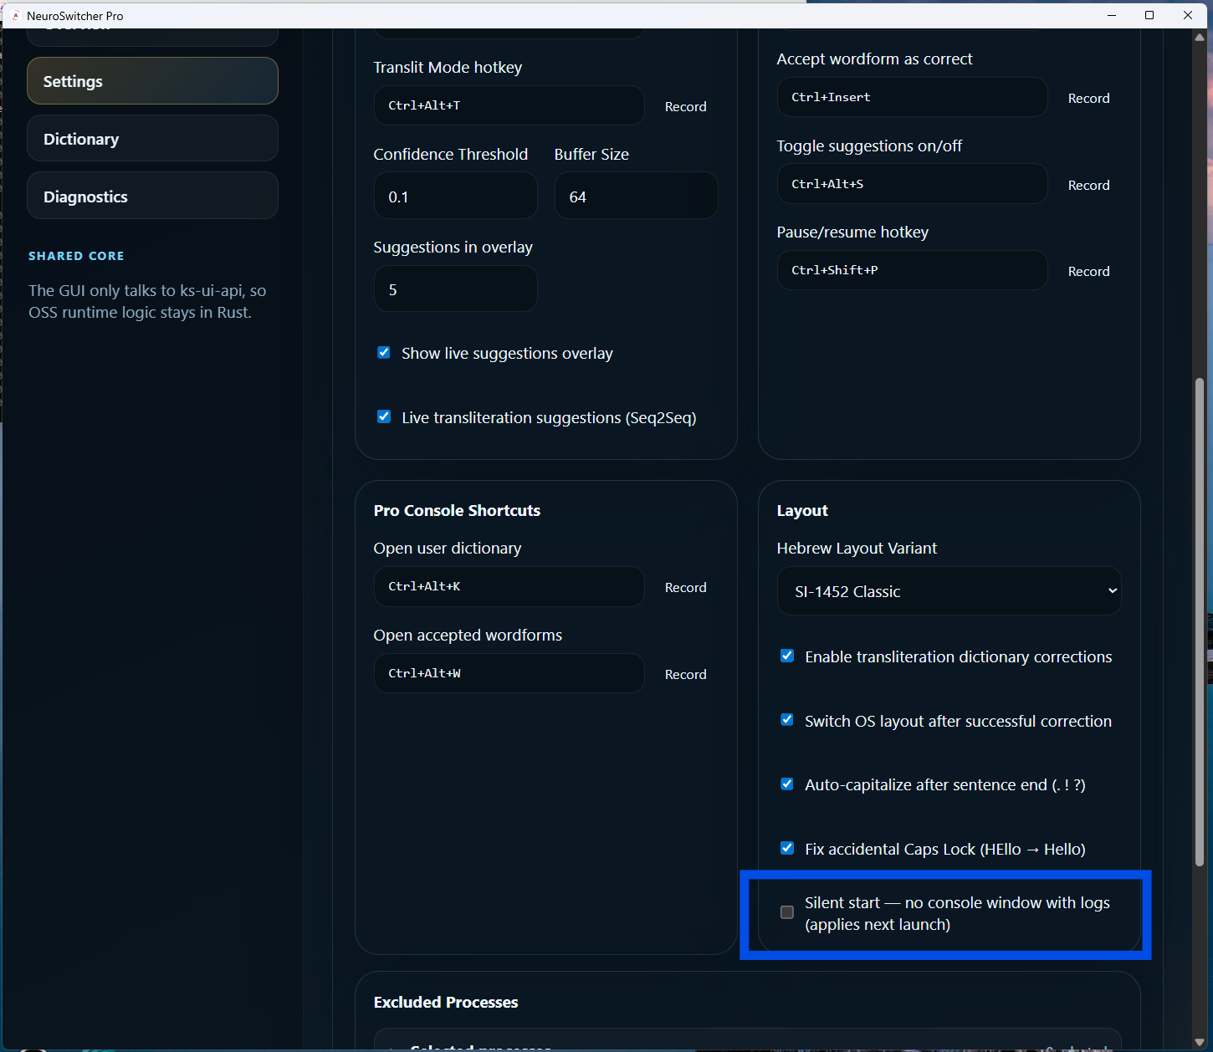Click Record for Open accepted wordforms
Image resolution: width=1213 pixels, height=1052 pixels.
(x=685, y=674)
